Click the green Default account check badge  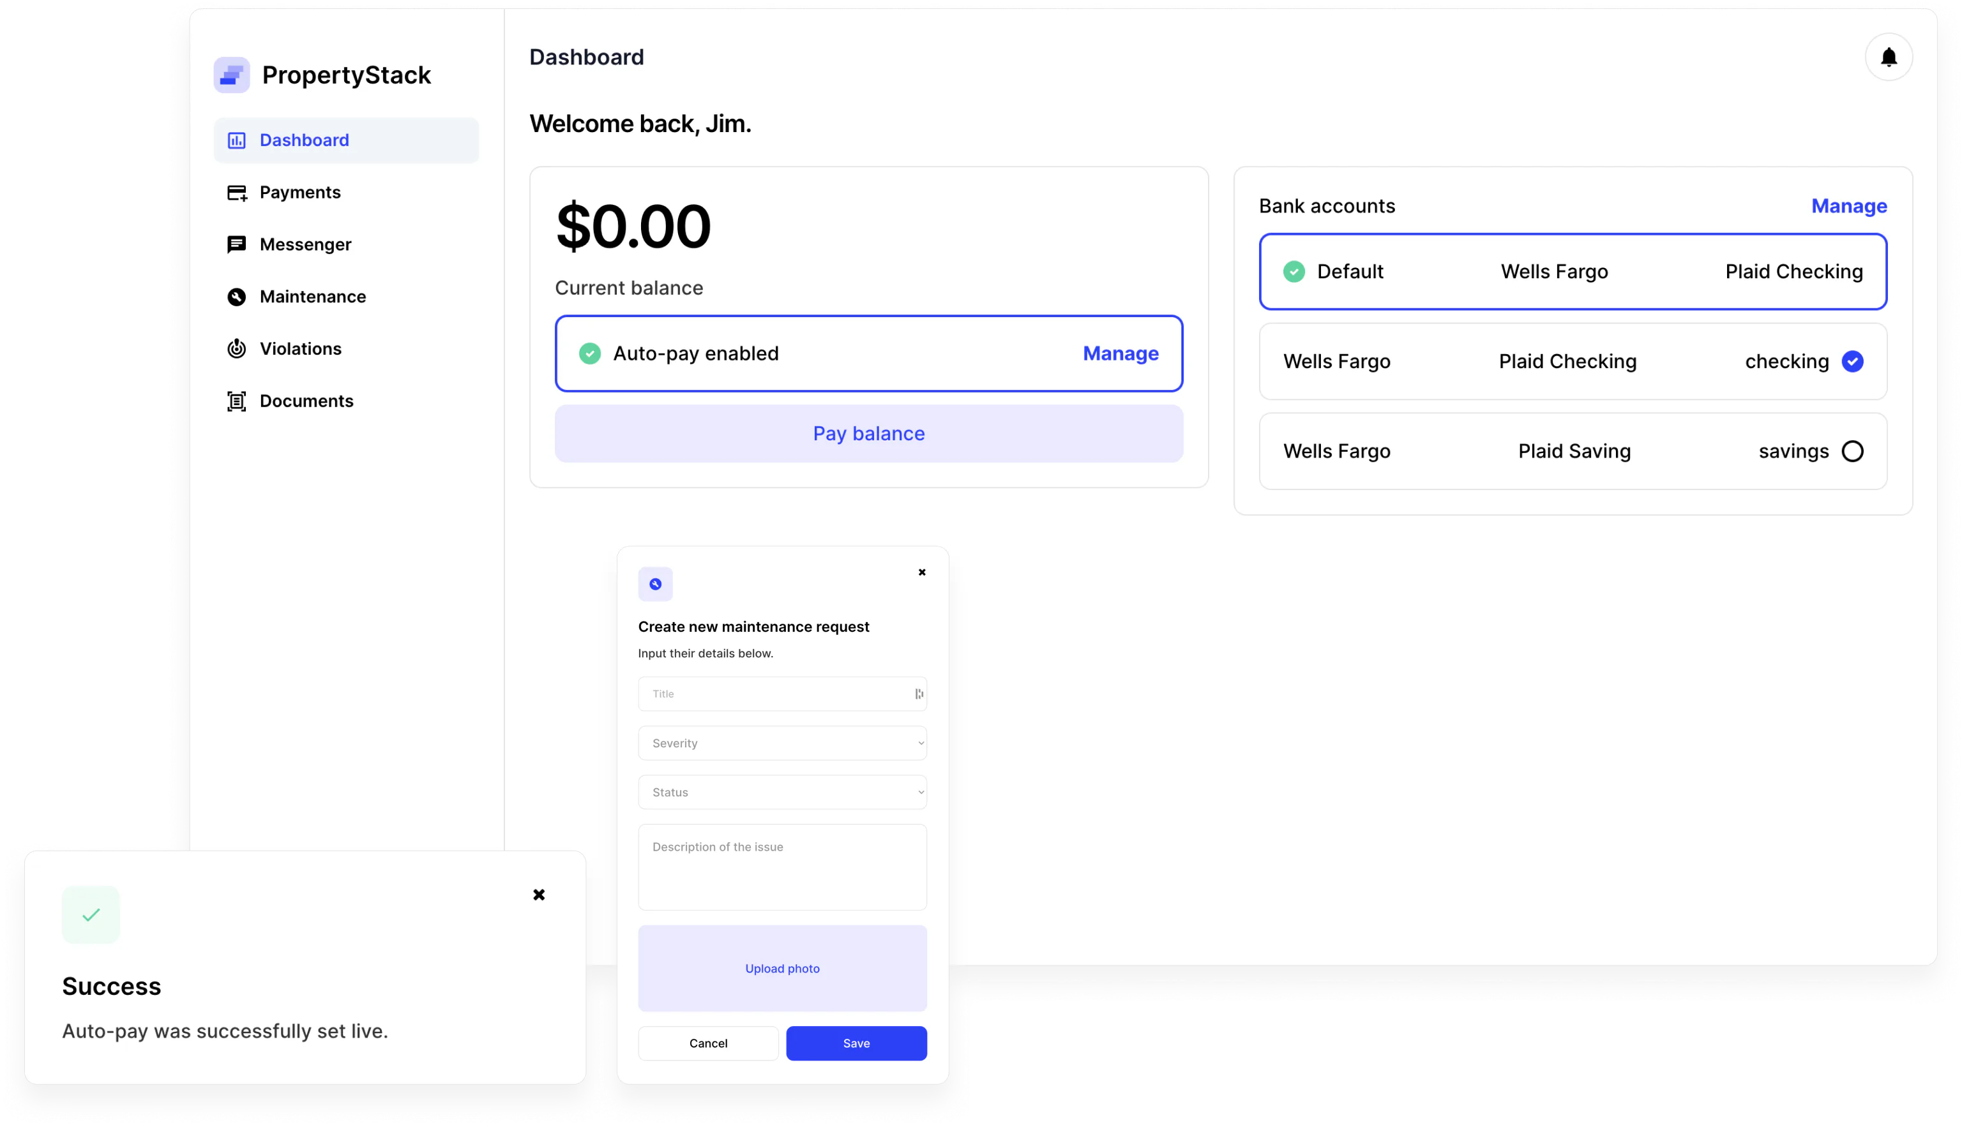[x=1294, y=271]
